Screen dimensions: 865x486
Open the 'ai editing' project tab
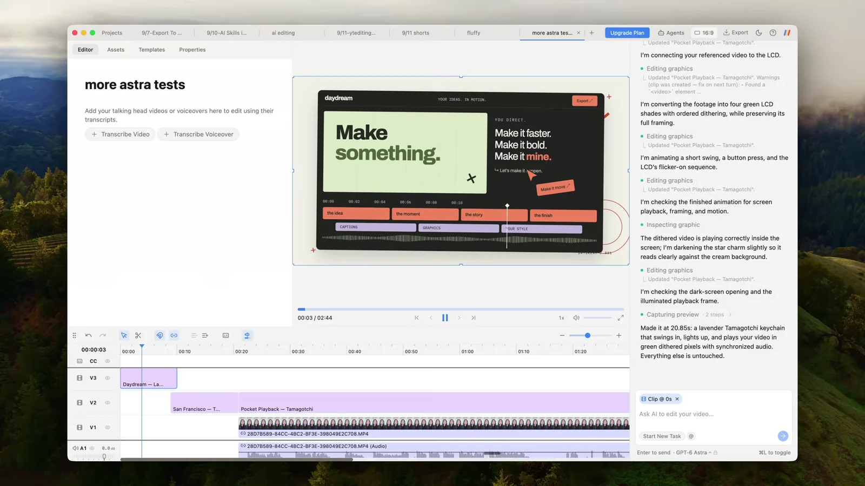pyautogui.click(x=283, y=33)
